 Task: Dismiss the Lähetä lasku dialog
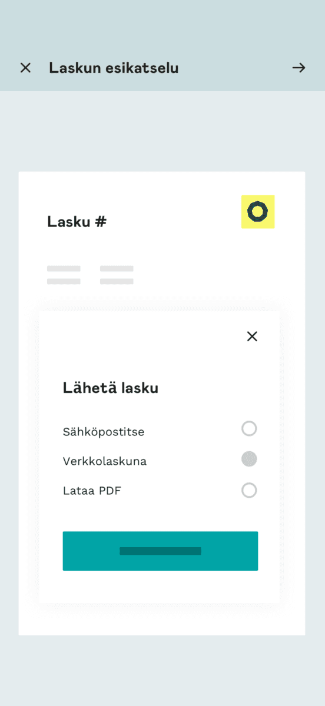pos(252,337)
